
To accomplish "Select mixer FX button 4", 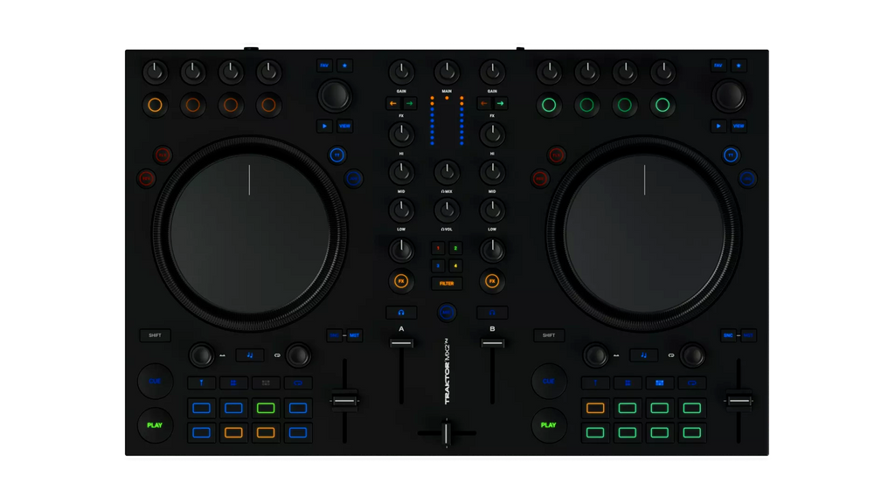I will click(x=454, y=265).
